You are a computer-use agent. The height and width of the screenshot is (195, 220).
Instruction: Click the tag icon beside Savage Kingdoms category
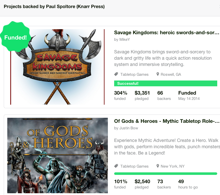(116, 74)
